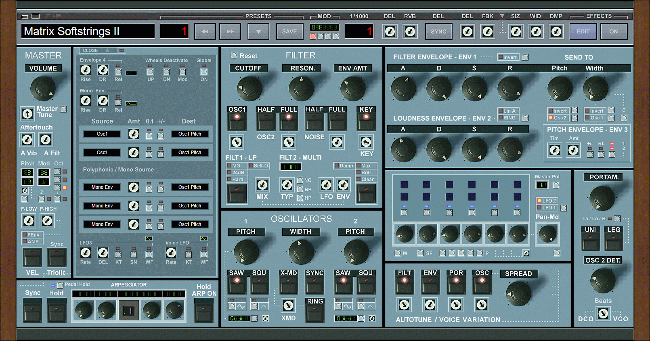The height and width of the screenshot is (341, 650).
Task: Toggle the filter Reset checkbox
Action: (x=234, y=55)
